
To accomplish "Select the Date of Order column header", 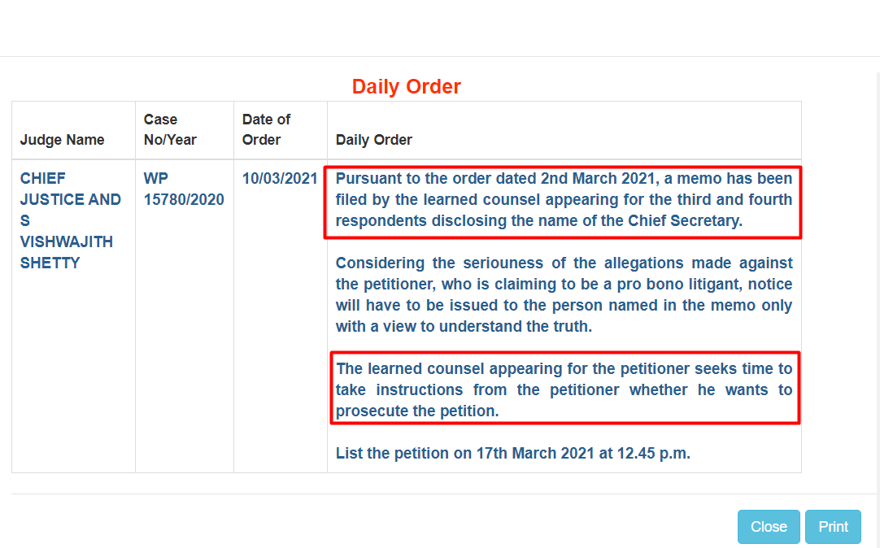I will [x=266, y=129].
